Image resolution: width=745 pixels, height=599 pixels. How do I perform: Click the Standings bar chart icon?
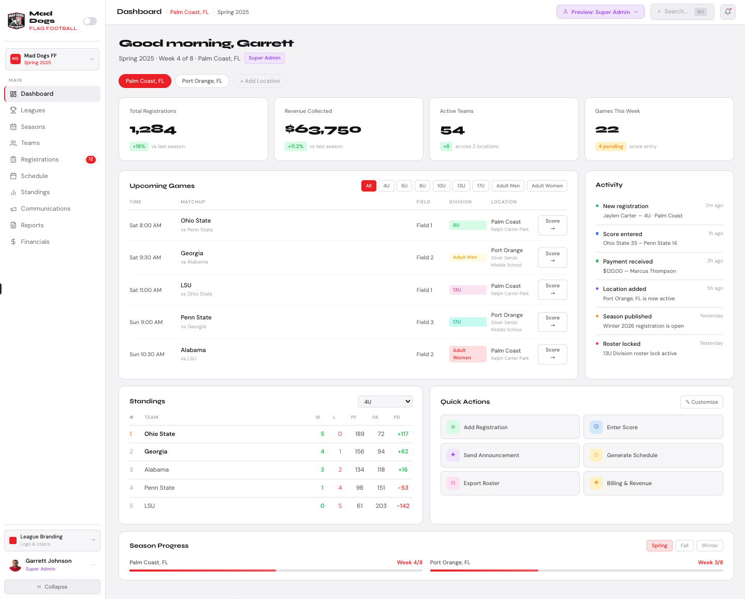coord(13,193)
